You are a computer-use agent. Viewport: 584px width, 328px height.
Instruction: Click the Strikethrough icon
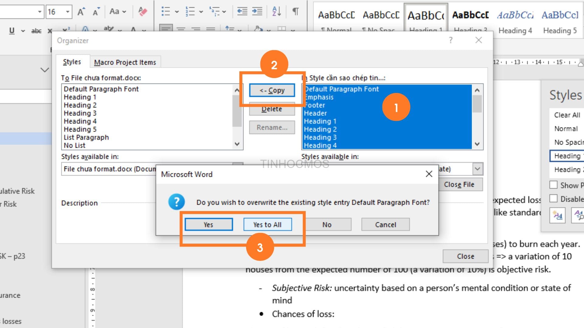(x=36, y=31)
